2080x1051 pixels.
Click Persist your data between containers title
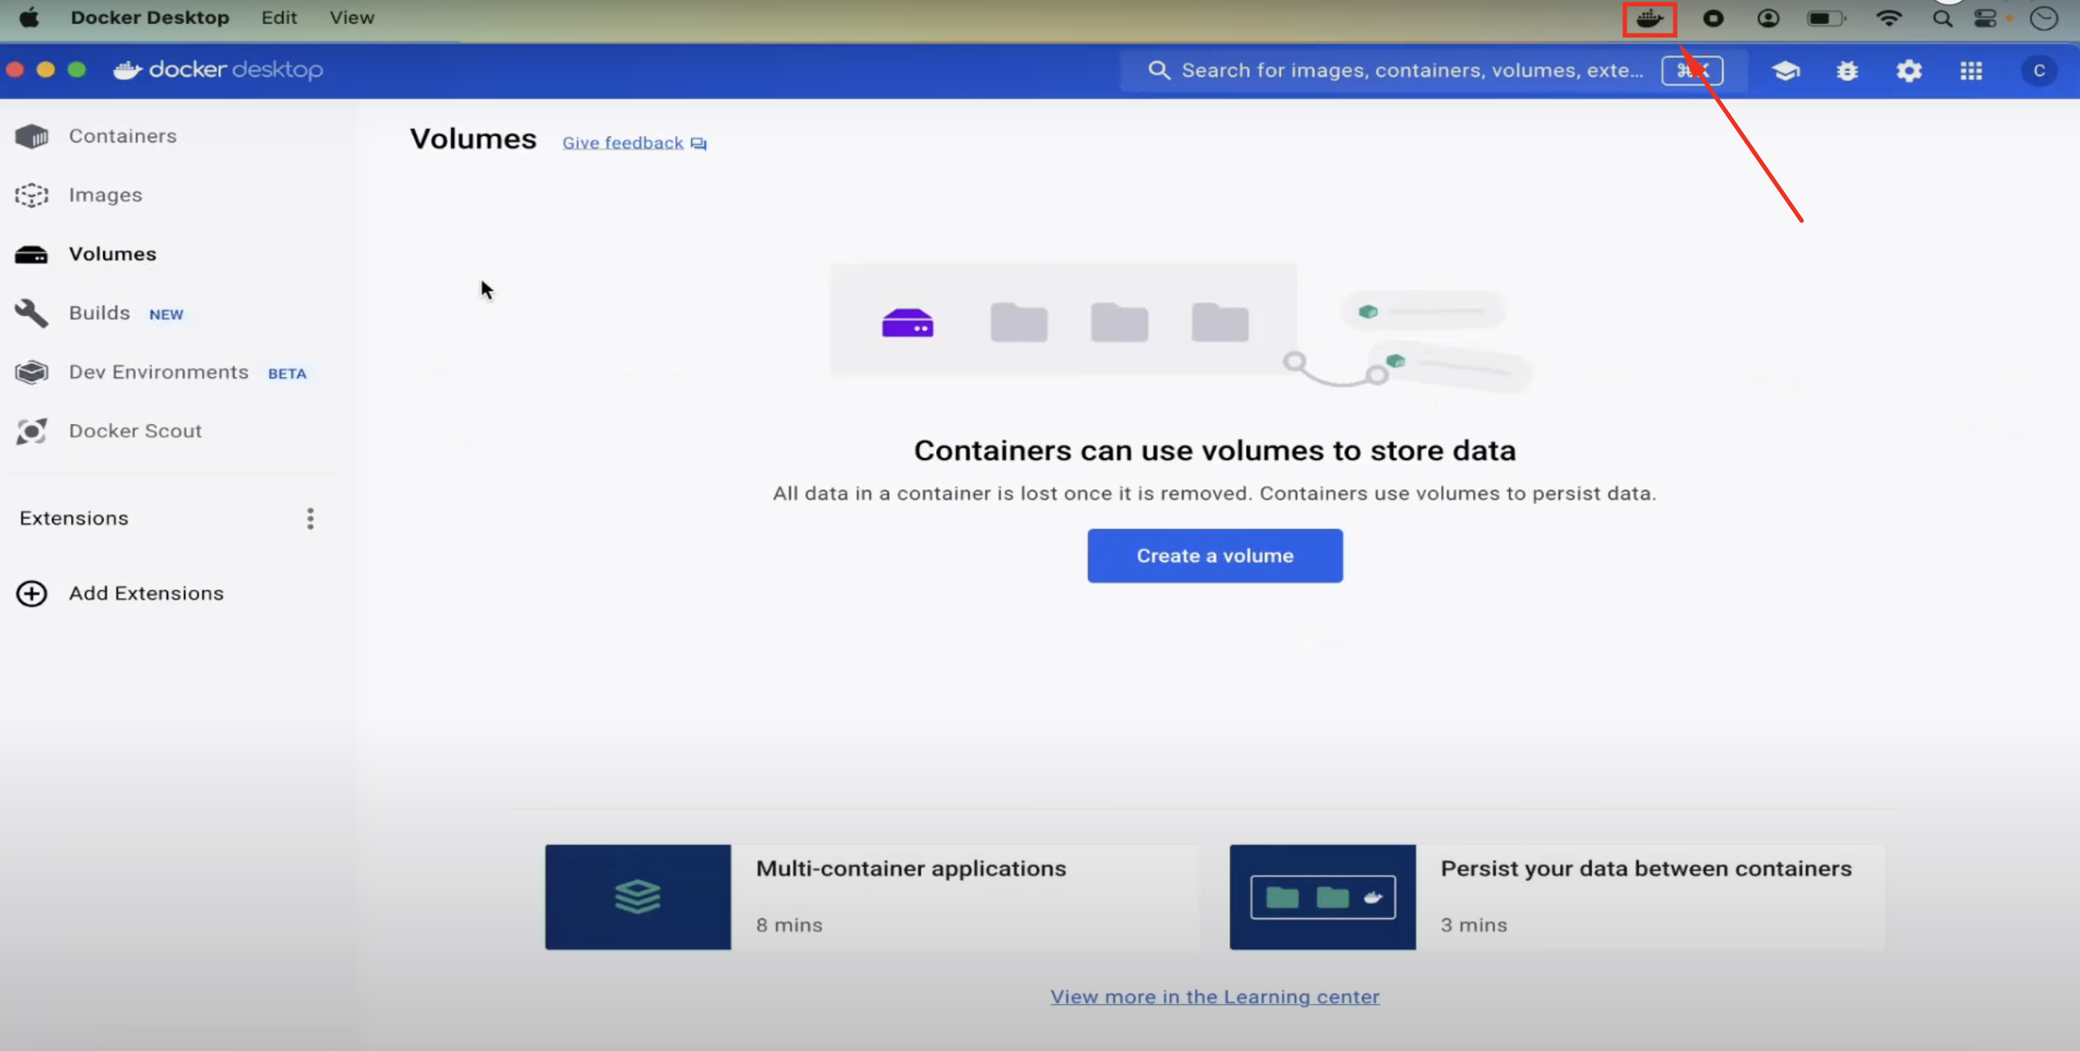(x=1646, y=869)
